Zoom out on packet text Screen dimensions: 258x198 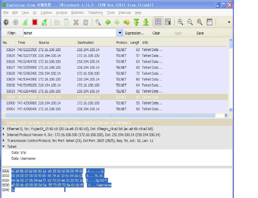(190, 22)
